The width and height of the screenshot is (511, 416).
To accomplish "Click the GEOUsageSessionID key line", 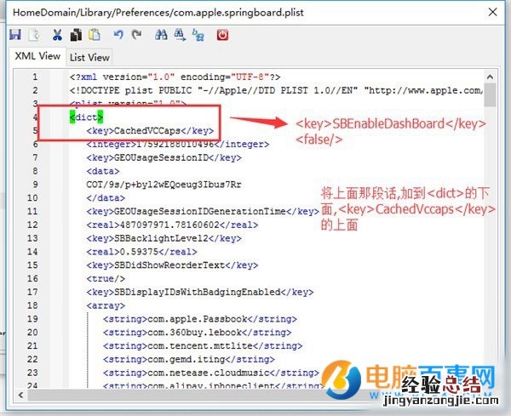I will coord(164,158).
